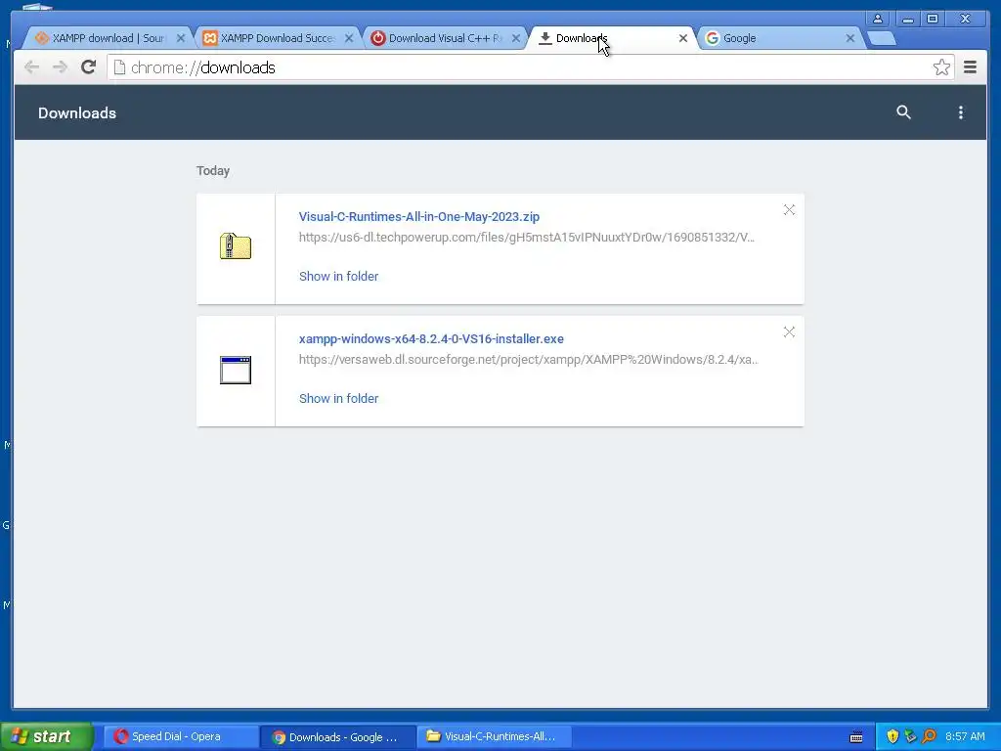
Task: Search downloads with the magnifier icon
Action: 903,112
